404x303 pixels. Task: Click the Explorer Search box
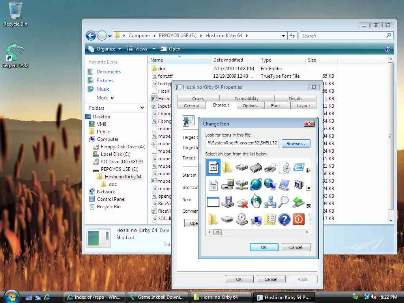[346, 36]
